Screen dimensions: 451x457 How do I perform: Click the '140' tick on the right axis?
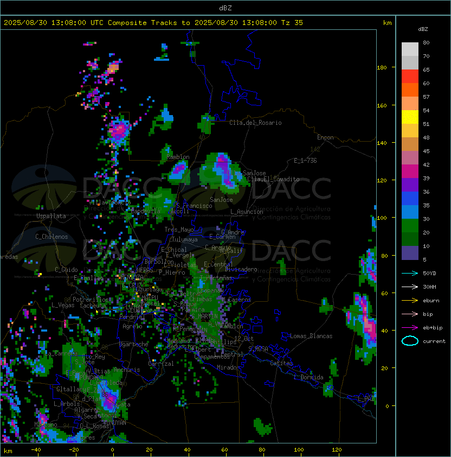pyautogui.click(x=382, y=143)
